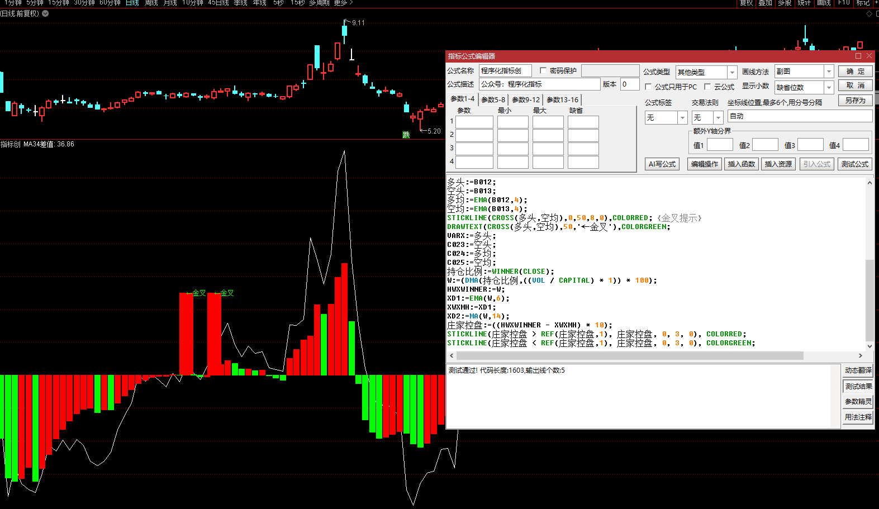Switch to the 参数5-8 tab

[x=493, y=99]
